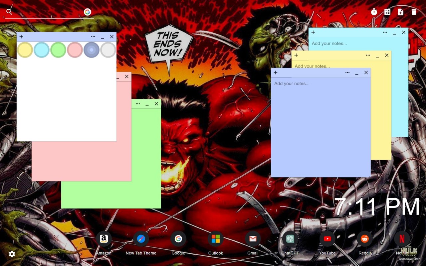
Task: Pick the purple color swatch
Action: (92, 50)
